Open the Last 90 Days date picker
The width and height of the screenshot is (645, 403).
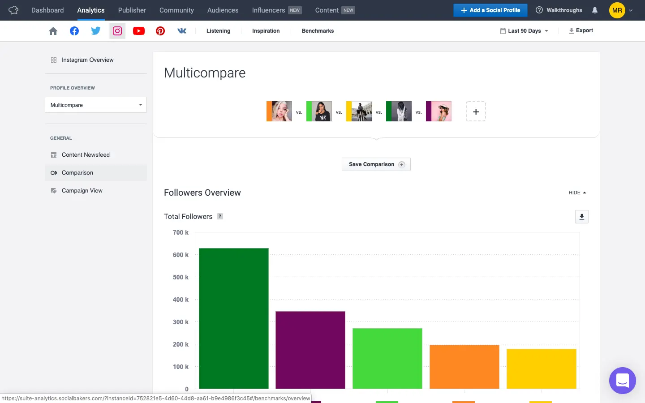point(524,31)
